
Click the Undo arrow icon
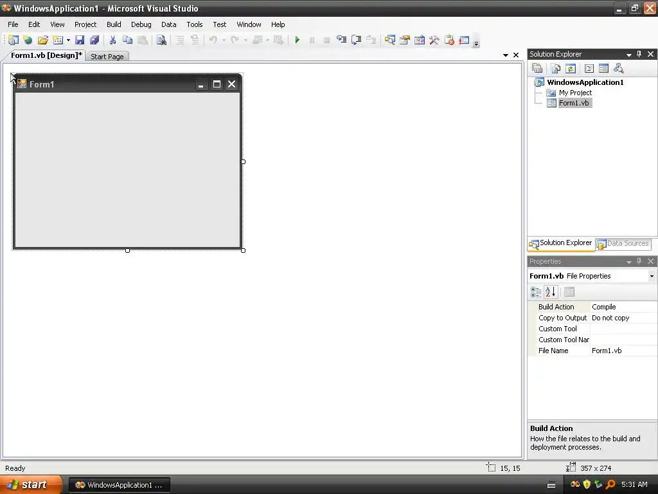point(213,40)
